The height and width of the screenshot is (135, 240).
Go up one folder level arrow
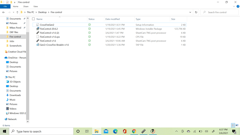pos(17,12)
